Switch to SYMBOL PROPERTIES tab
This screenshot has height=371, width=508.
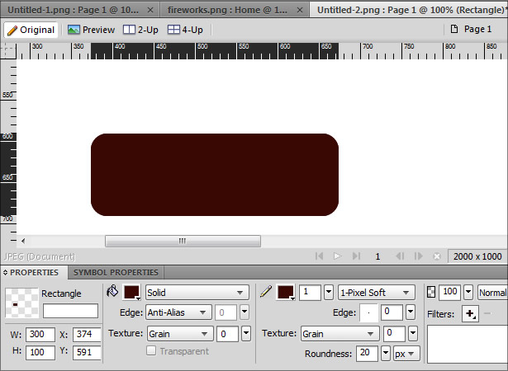pos(116,272)
